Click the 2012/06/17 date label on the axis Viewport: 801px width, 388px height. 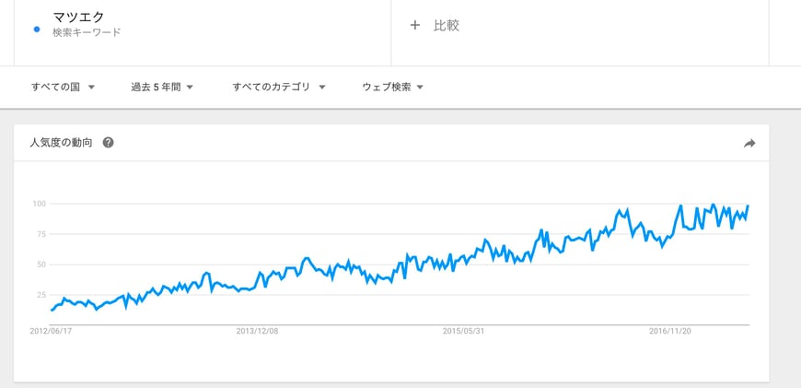[52, 331]
